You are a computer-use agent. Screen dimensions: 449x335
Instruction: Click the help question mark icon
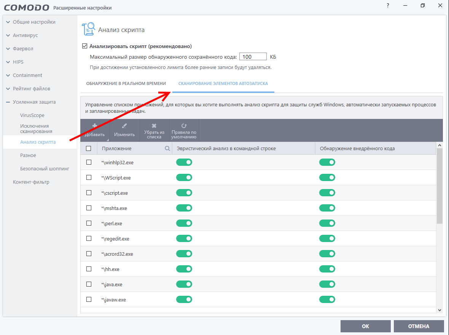[x=388, y=6]
